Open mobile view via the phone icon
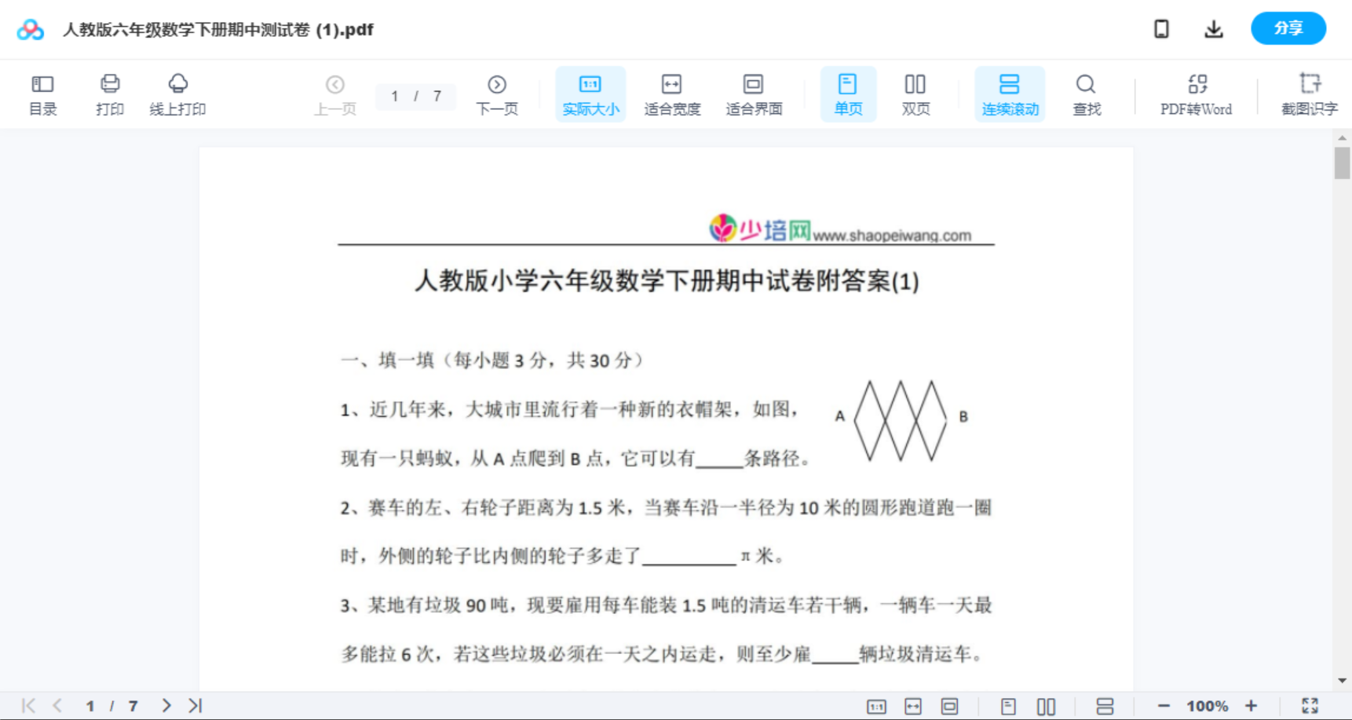Image resolution: width=1352 pixels, height=720 pixels. coord(1161,28)
